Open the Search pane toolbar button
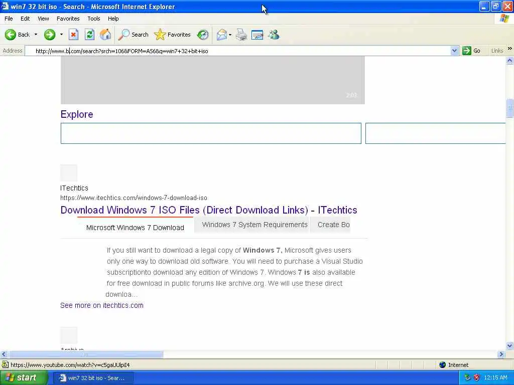Viewport: 514px width, 385px height. tap(133, 35)
